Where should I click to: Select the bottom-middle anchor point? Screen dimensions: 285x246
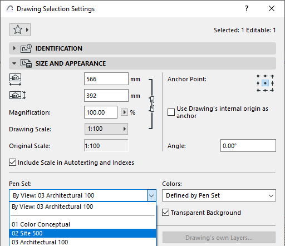265,90
